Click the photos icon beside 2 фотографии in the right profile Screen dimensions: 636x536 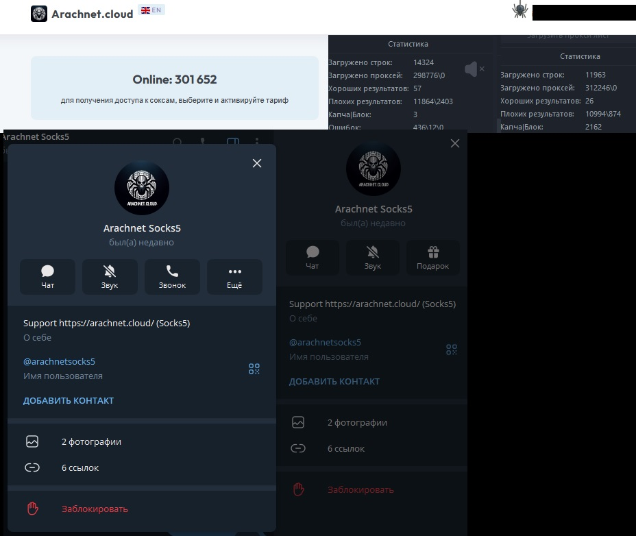298,422
